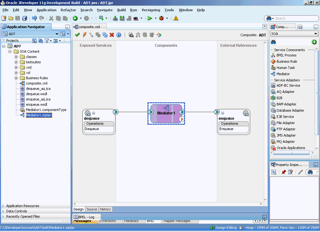
Task: Switch to the Source tab
Action: pyautogui.click(x=92, y=209)
